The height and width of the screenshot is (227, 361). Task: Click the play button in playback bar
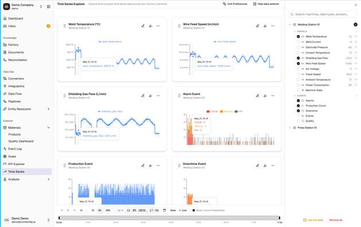68,210
